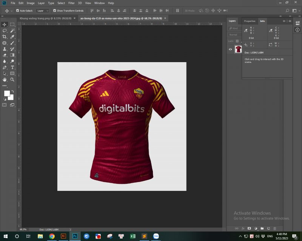
Task: Select the Magic Wand tool
Action: pos(12,31)
